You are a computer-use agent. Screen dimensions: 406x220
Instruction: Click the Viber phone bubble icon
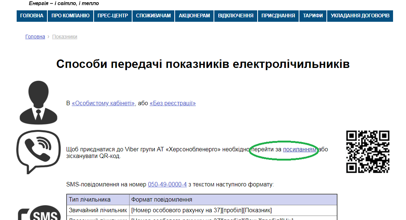[38, 152]
